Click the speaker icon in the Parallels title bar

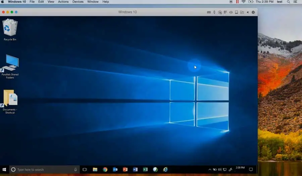231,12
